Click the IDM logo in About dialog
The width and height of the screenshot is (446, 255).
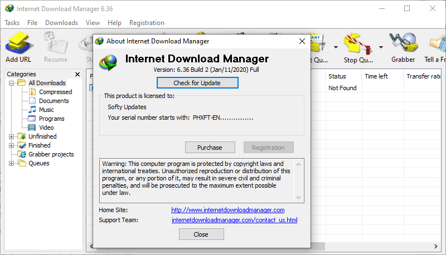tap(108, 62)
